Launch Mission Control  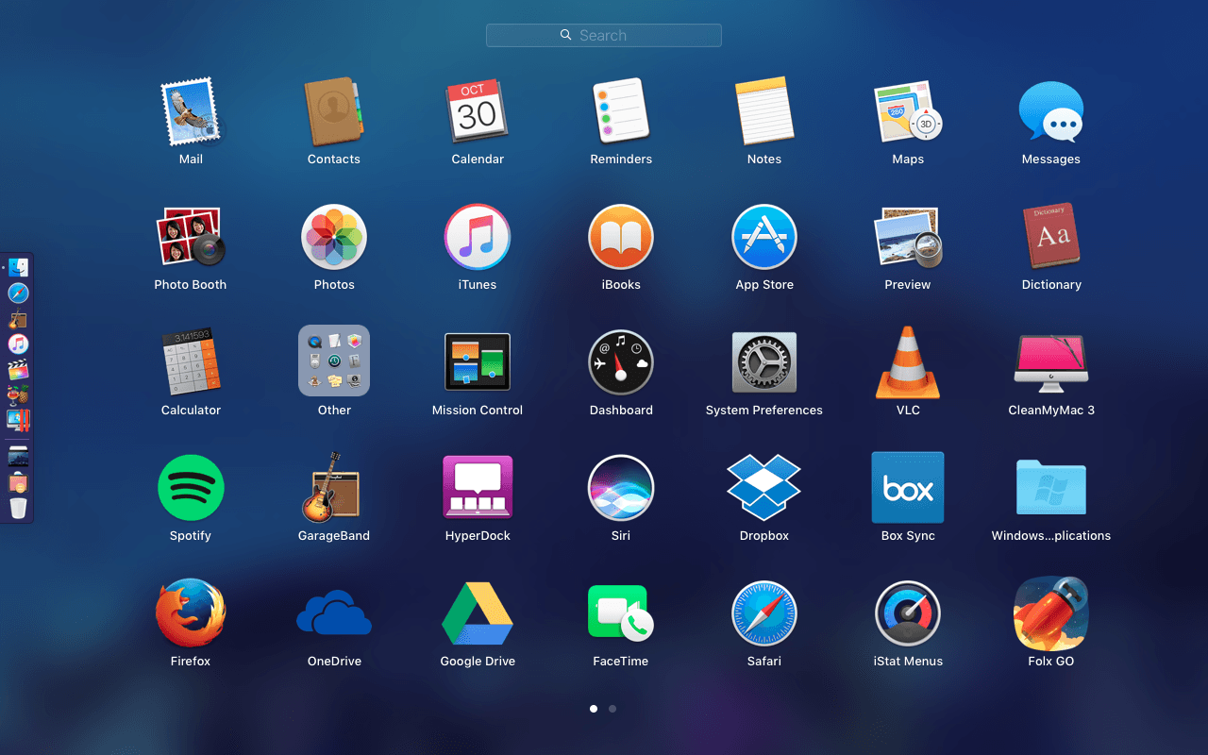[478, 362]
